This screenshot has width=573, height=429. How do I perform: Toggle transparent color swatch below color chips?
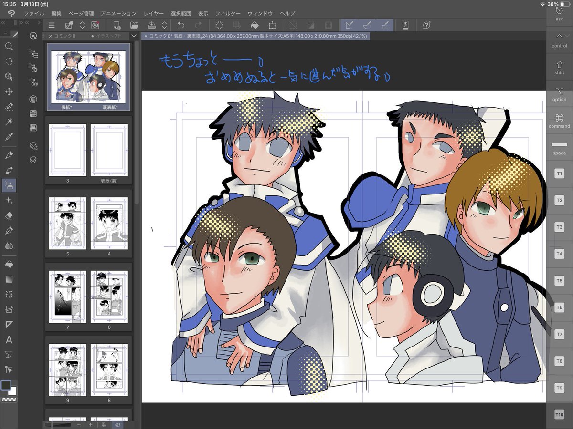click(x=8, y=400)
